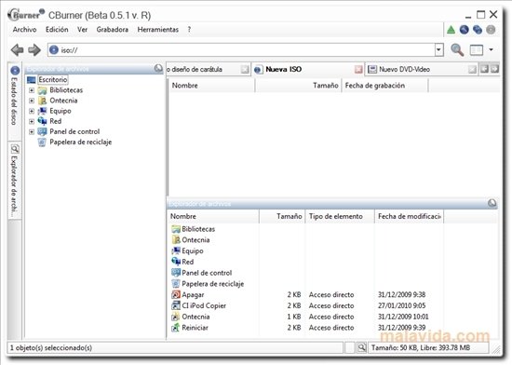Sort by Fecha de grabación column

tap(385, 86)
